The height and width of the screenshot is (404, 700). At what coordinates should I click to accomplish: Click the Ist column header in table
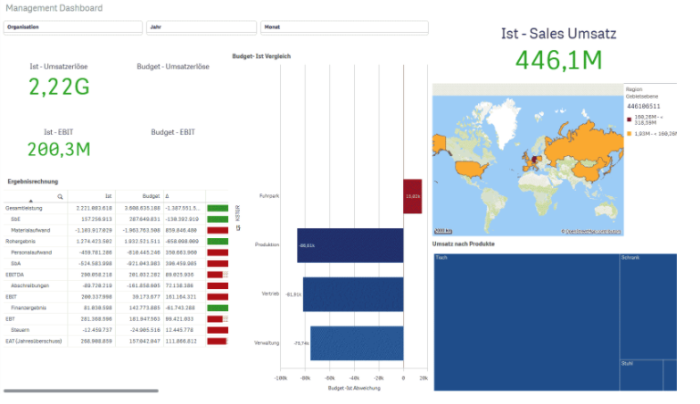click(108, 195)
